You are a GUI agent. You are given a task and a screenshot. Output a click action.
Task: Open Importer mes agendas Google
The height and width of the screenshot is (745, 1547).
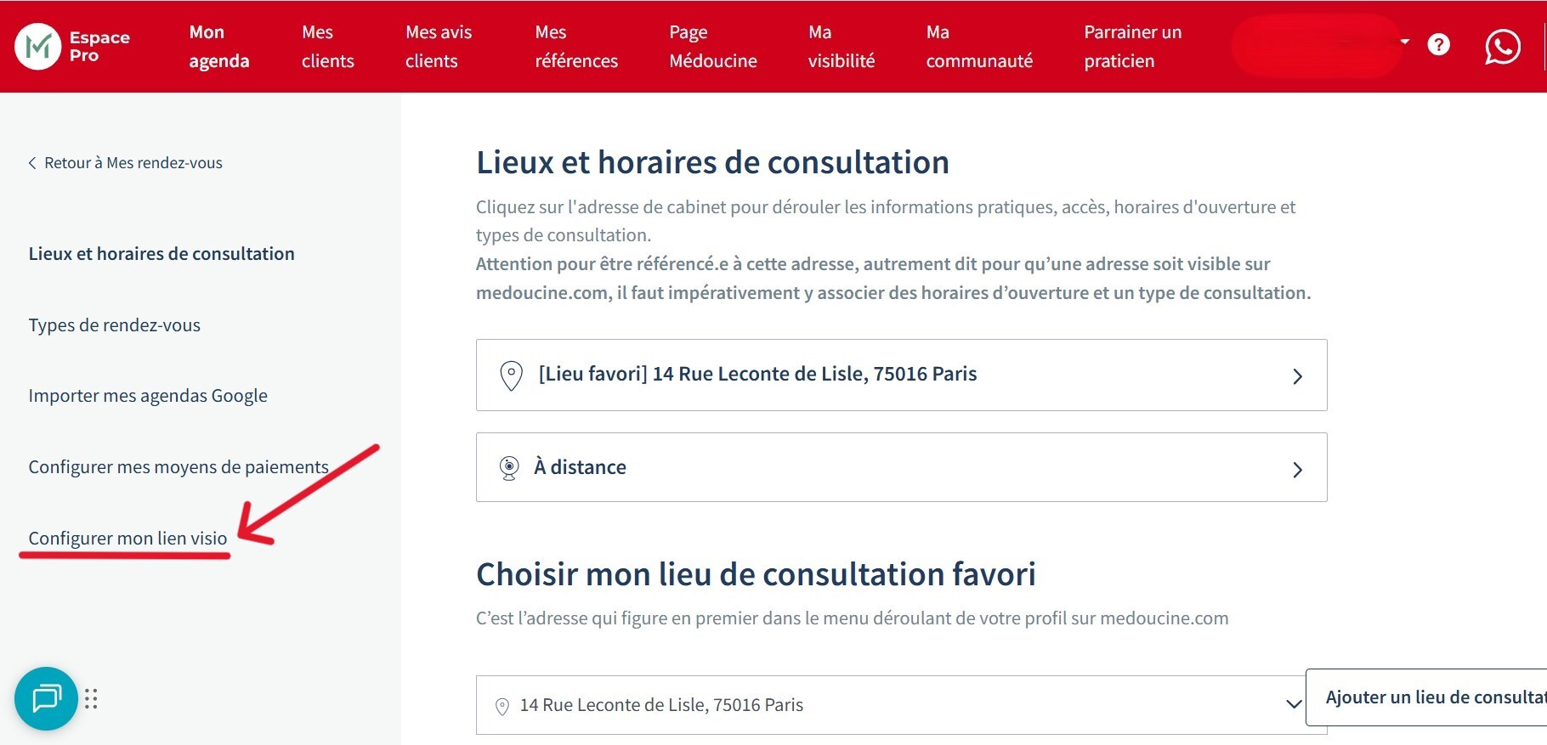(x=148, y=396)
